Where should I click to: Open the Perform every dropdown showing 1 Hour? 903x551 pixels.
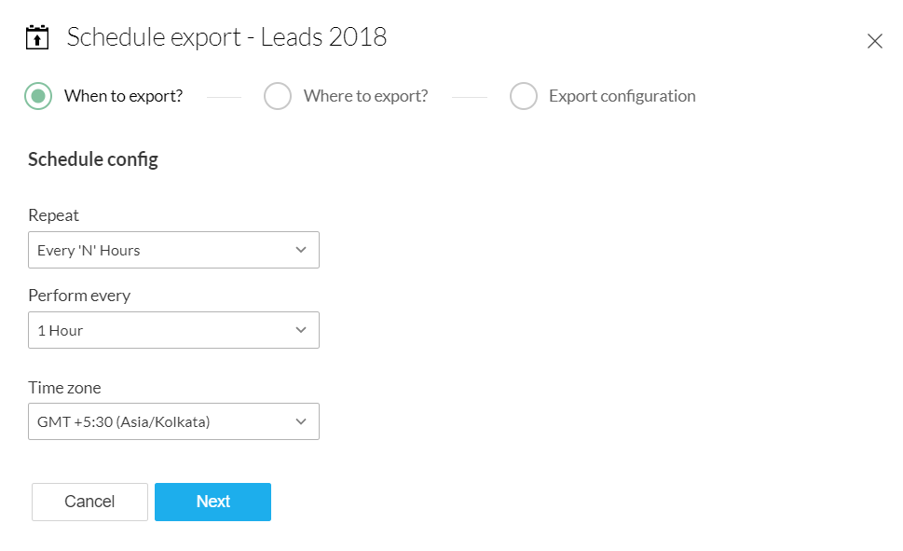click(173, 330)
